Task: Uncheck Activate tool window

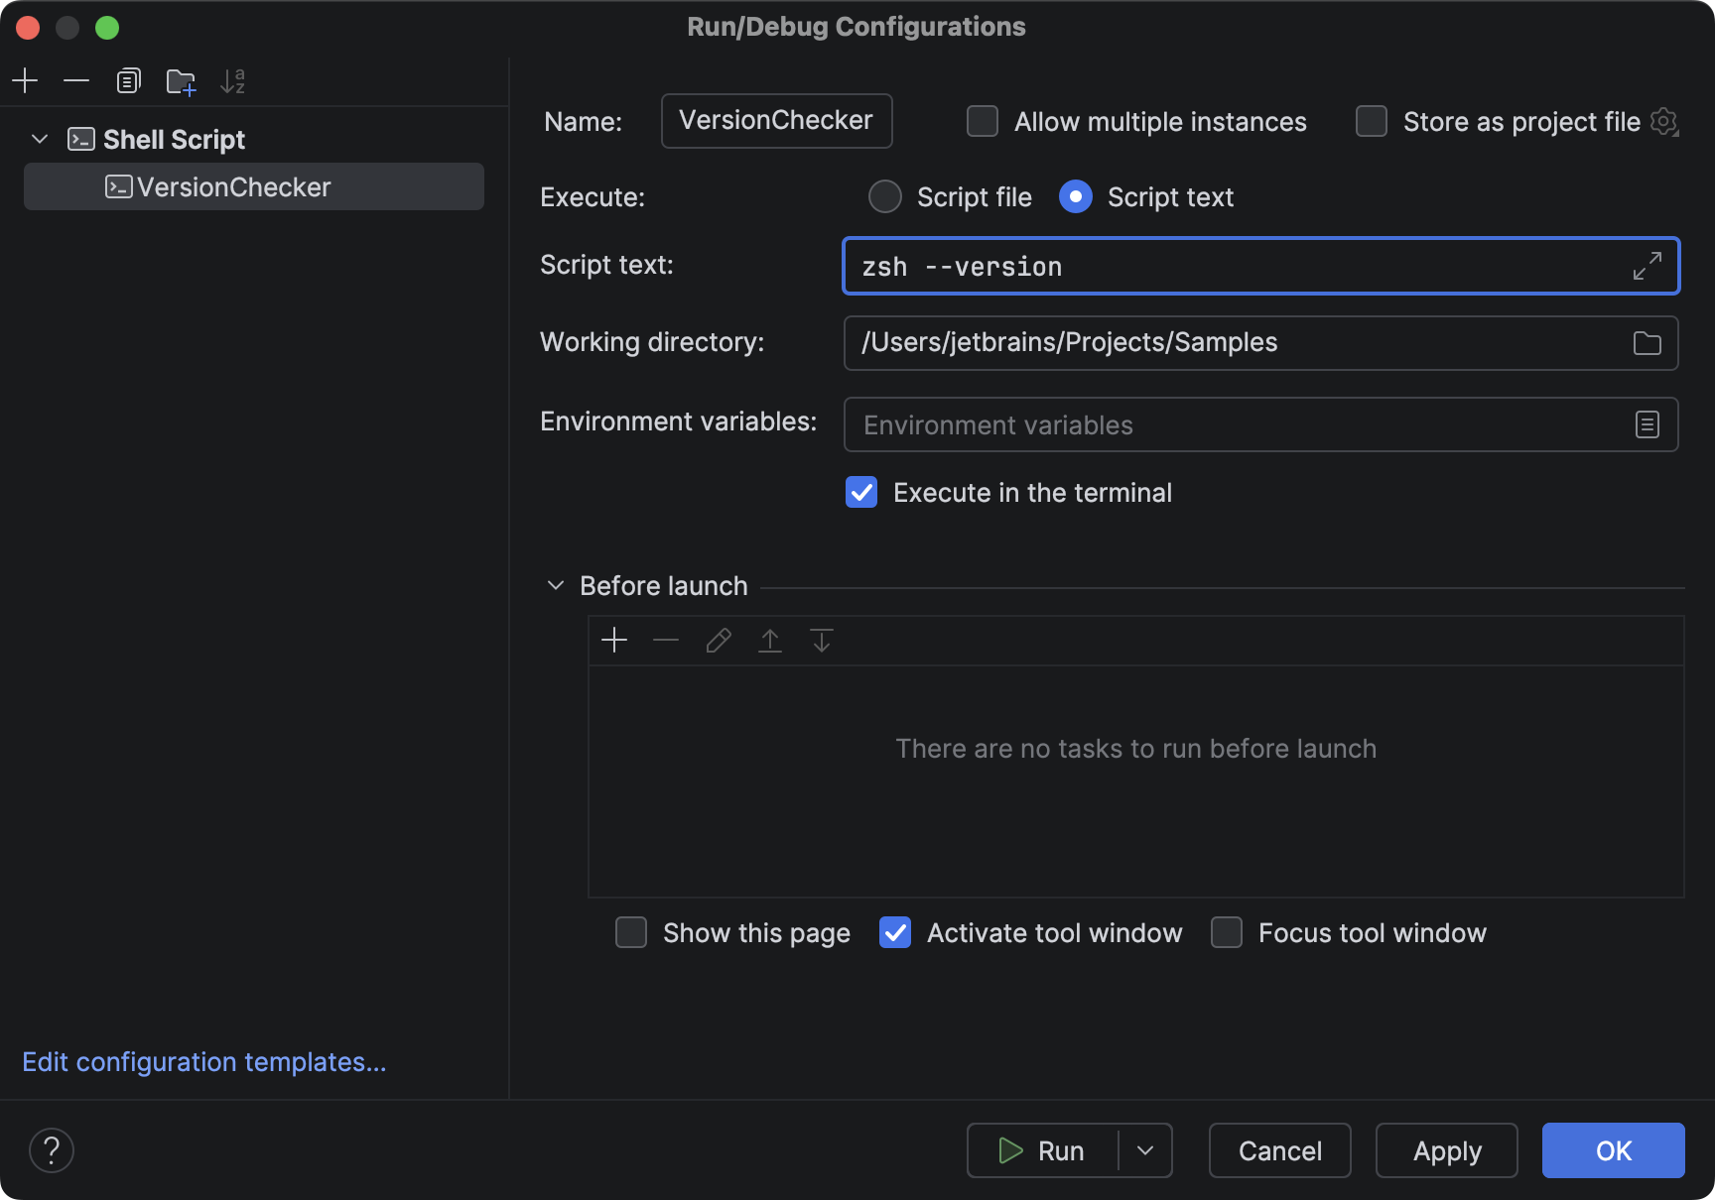Action: click(x=895, y=932)
